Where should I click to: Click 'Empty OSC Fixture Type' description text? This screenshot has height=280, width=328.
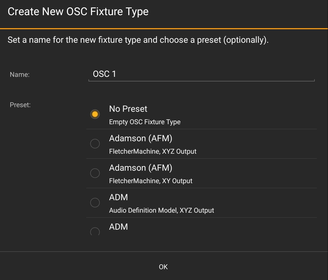point(145,122)
